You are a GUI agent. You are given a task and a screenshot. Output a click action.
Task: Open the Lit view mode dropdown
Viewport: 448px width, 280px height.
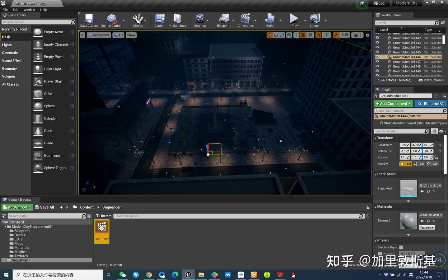(118, 35)
